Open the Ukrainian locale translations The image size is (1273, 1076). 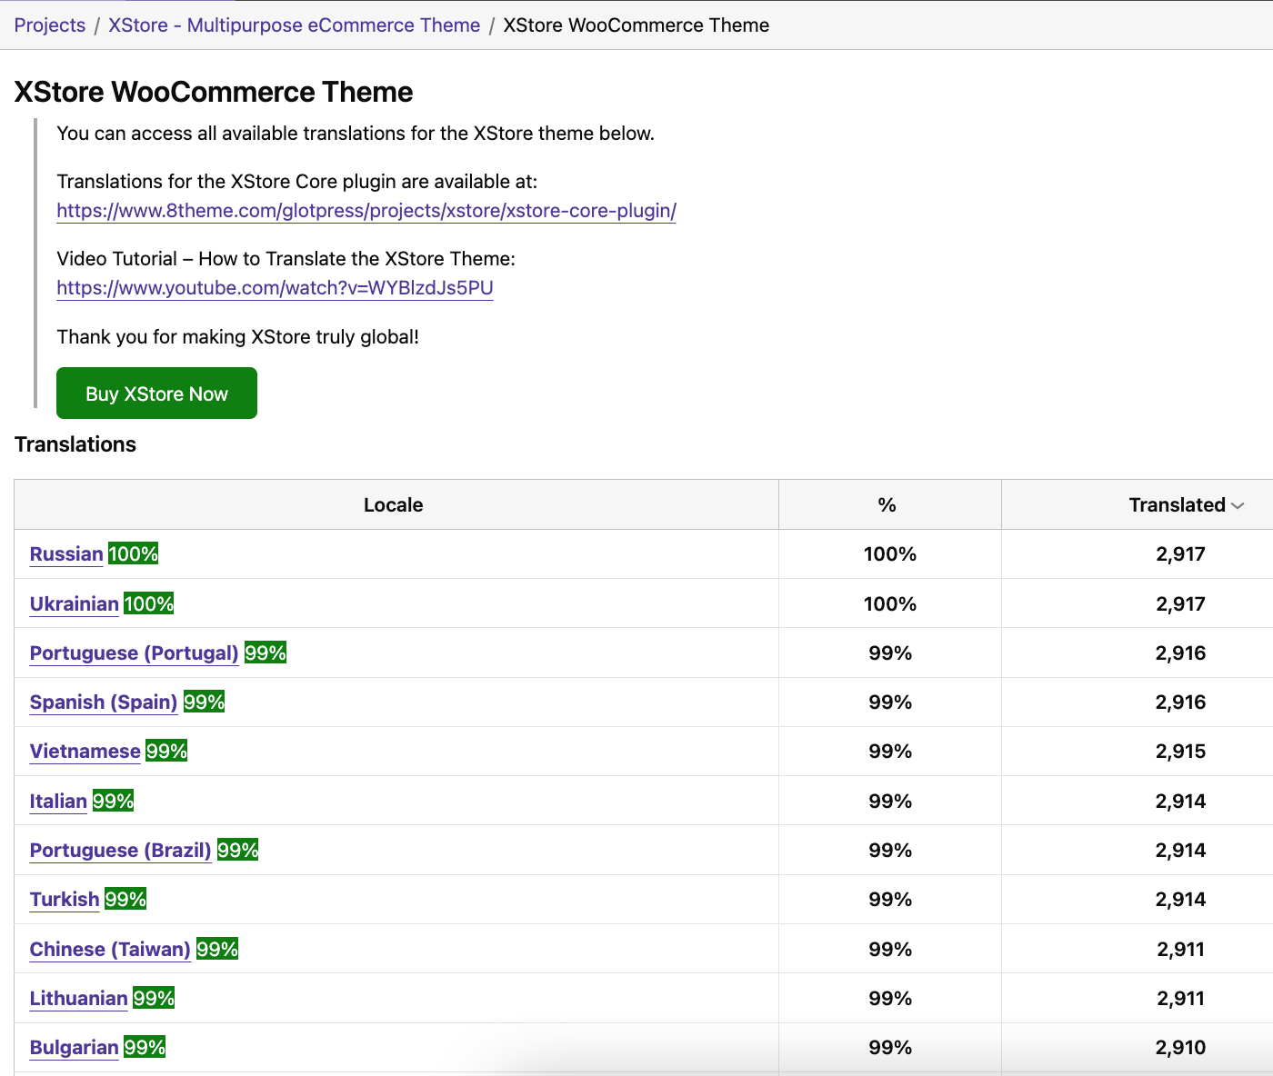74,604
